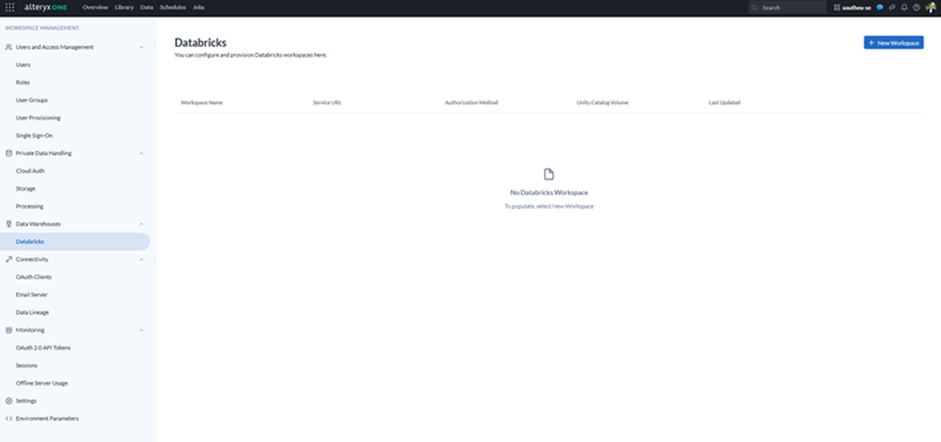This screenshot has width=941, height=442.
Task: Click the announcements icon beside the bell
Action: pos(892,8)
